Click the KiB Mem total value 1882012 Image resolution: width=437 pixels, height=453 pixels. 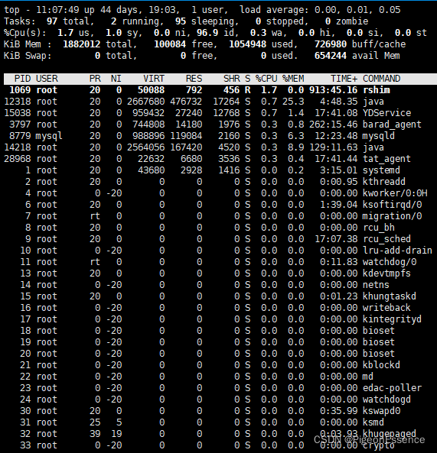coord(82,44)
